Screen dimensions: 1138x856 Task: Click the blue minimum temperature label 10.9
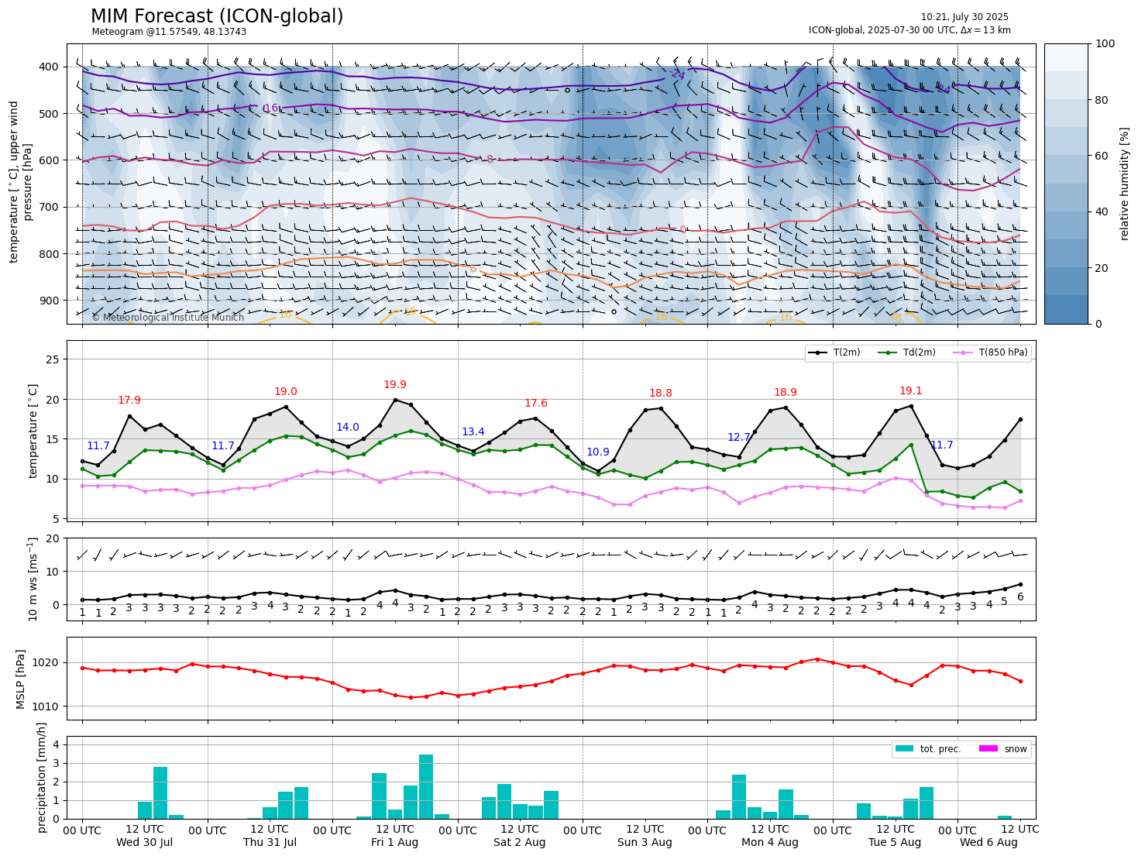598,452
